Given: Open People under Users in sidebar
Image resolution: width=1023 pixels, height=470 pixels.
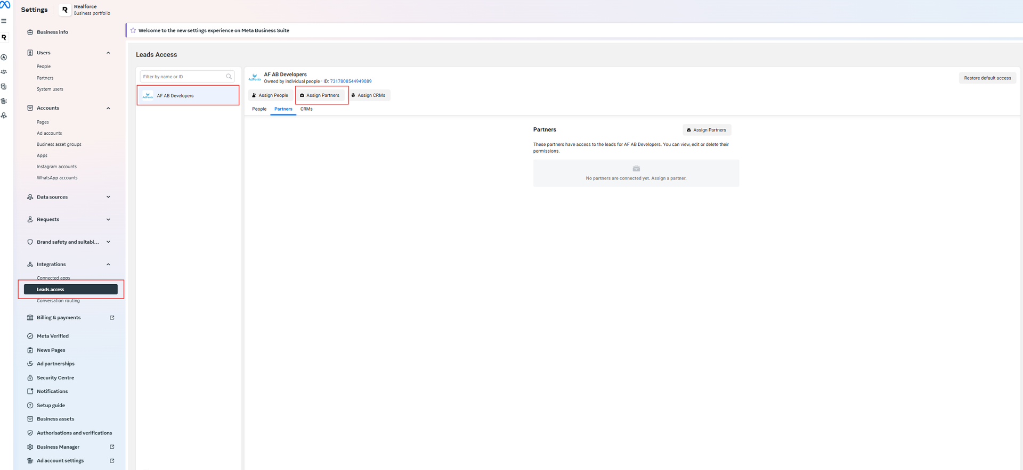Looking at the screenshot, I should [44, 67].
